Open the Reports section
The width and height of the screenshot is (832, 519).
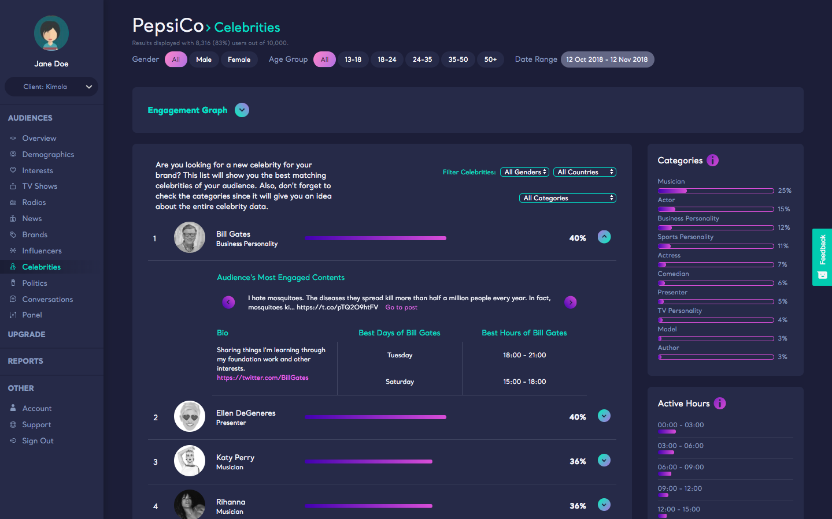coord(25,361)
